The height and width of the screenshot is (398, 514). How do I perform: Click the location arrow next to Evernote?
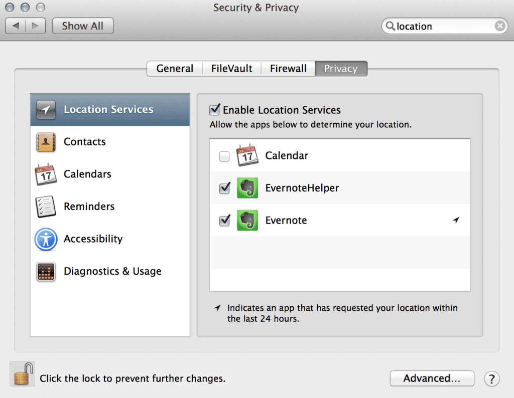point(456,220)
